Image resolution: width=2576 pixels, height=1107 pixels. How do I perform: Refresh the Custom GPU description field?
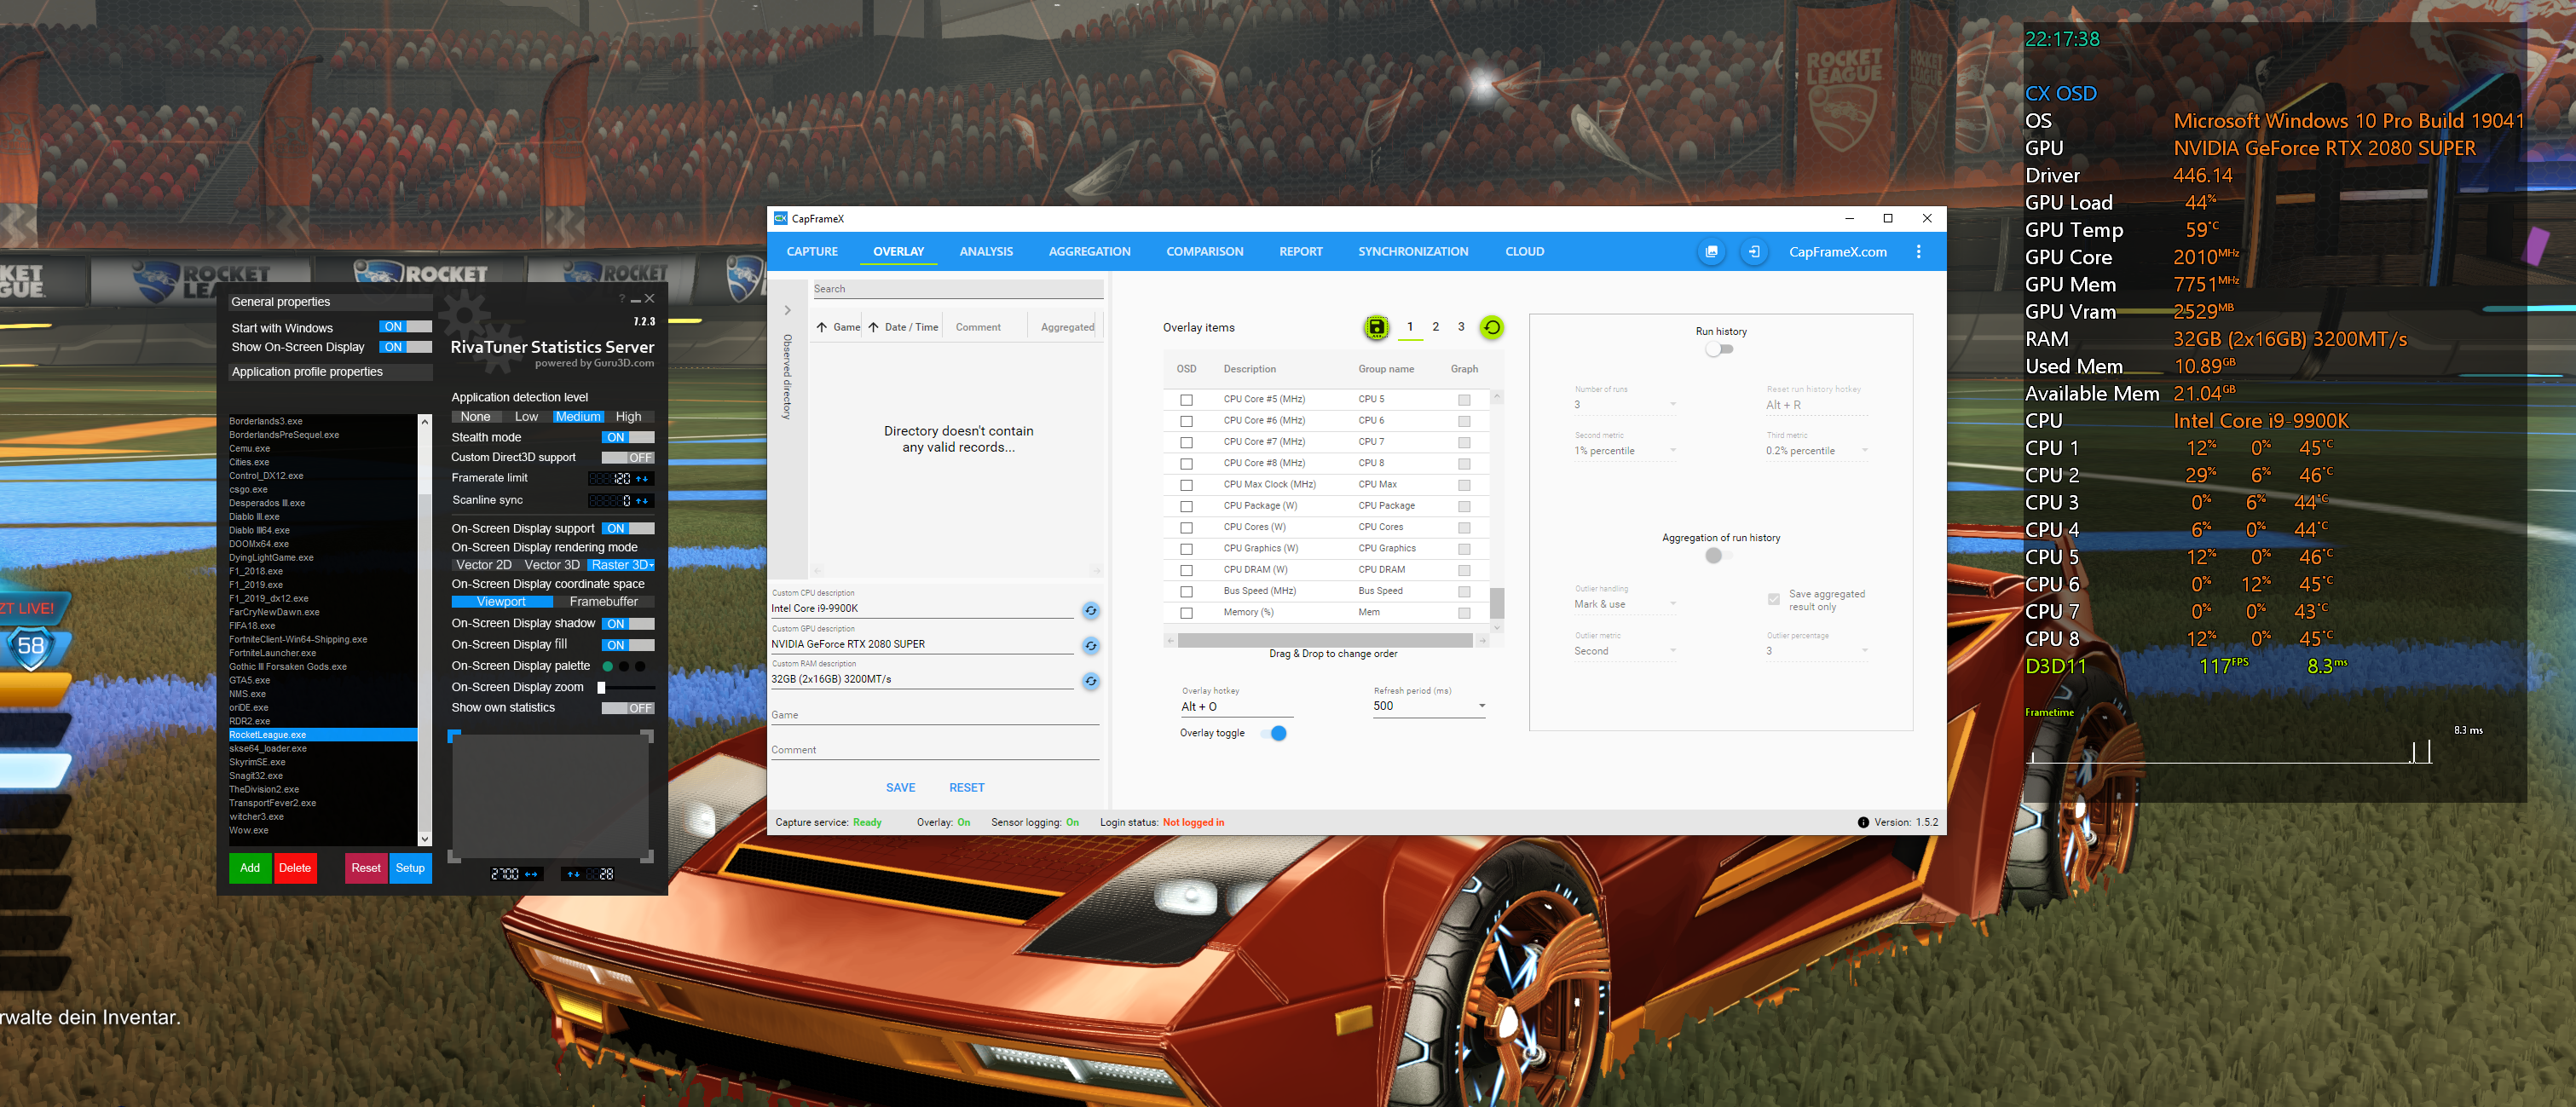click(x=1091, y=646)
